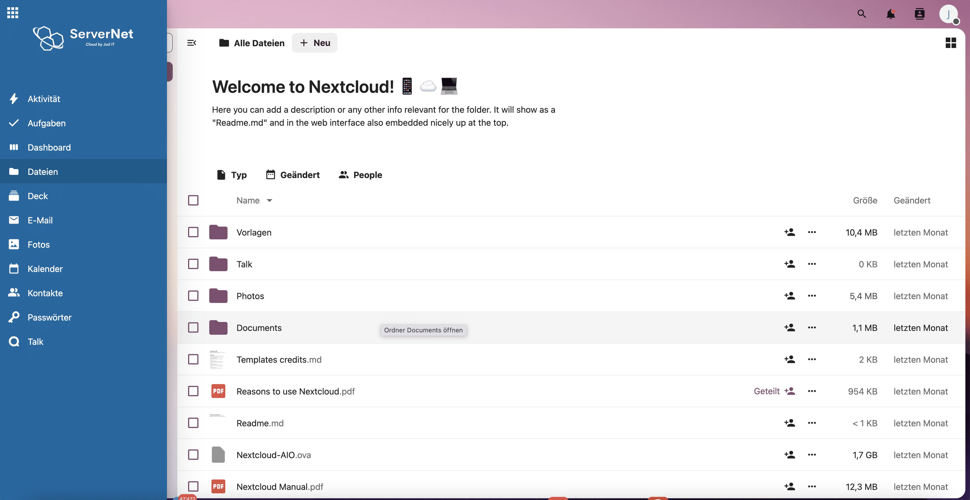This screenshot has width=970, height=500.
Task: Open actions menu for Photos folder
Action: pyautogui.click(x=812, y=296)
